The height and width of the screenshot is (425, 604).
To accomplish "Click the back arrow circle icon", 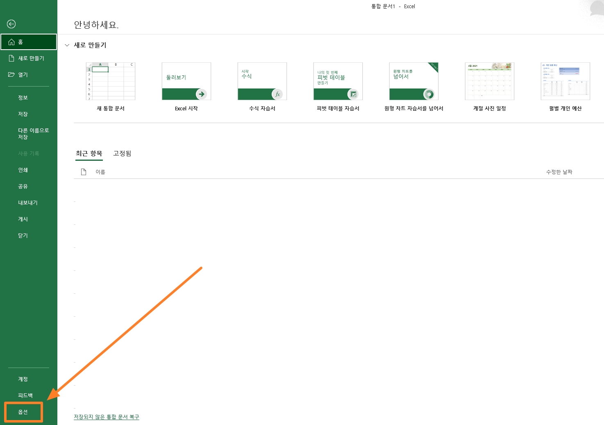I will 11,24.
